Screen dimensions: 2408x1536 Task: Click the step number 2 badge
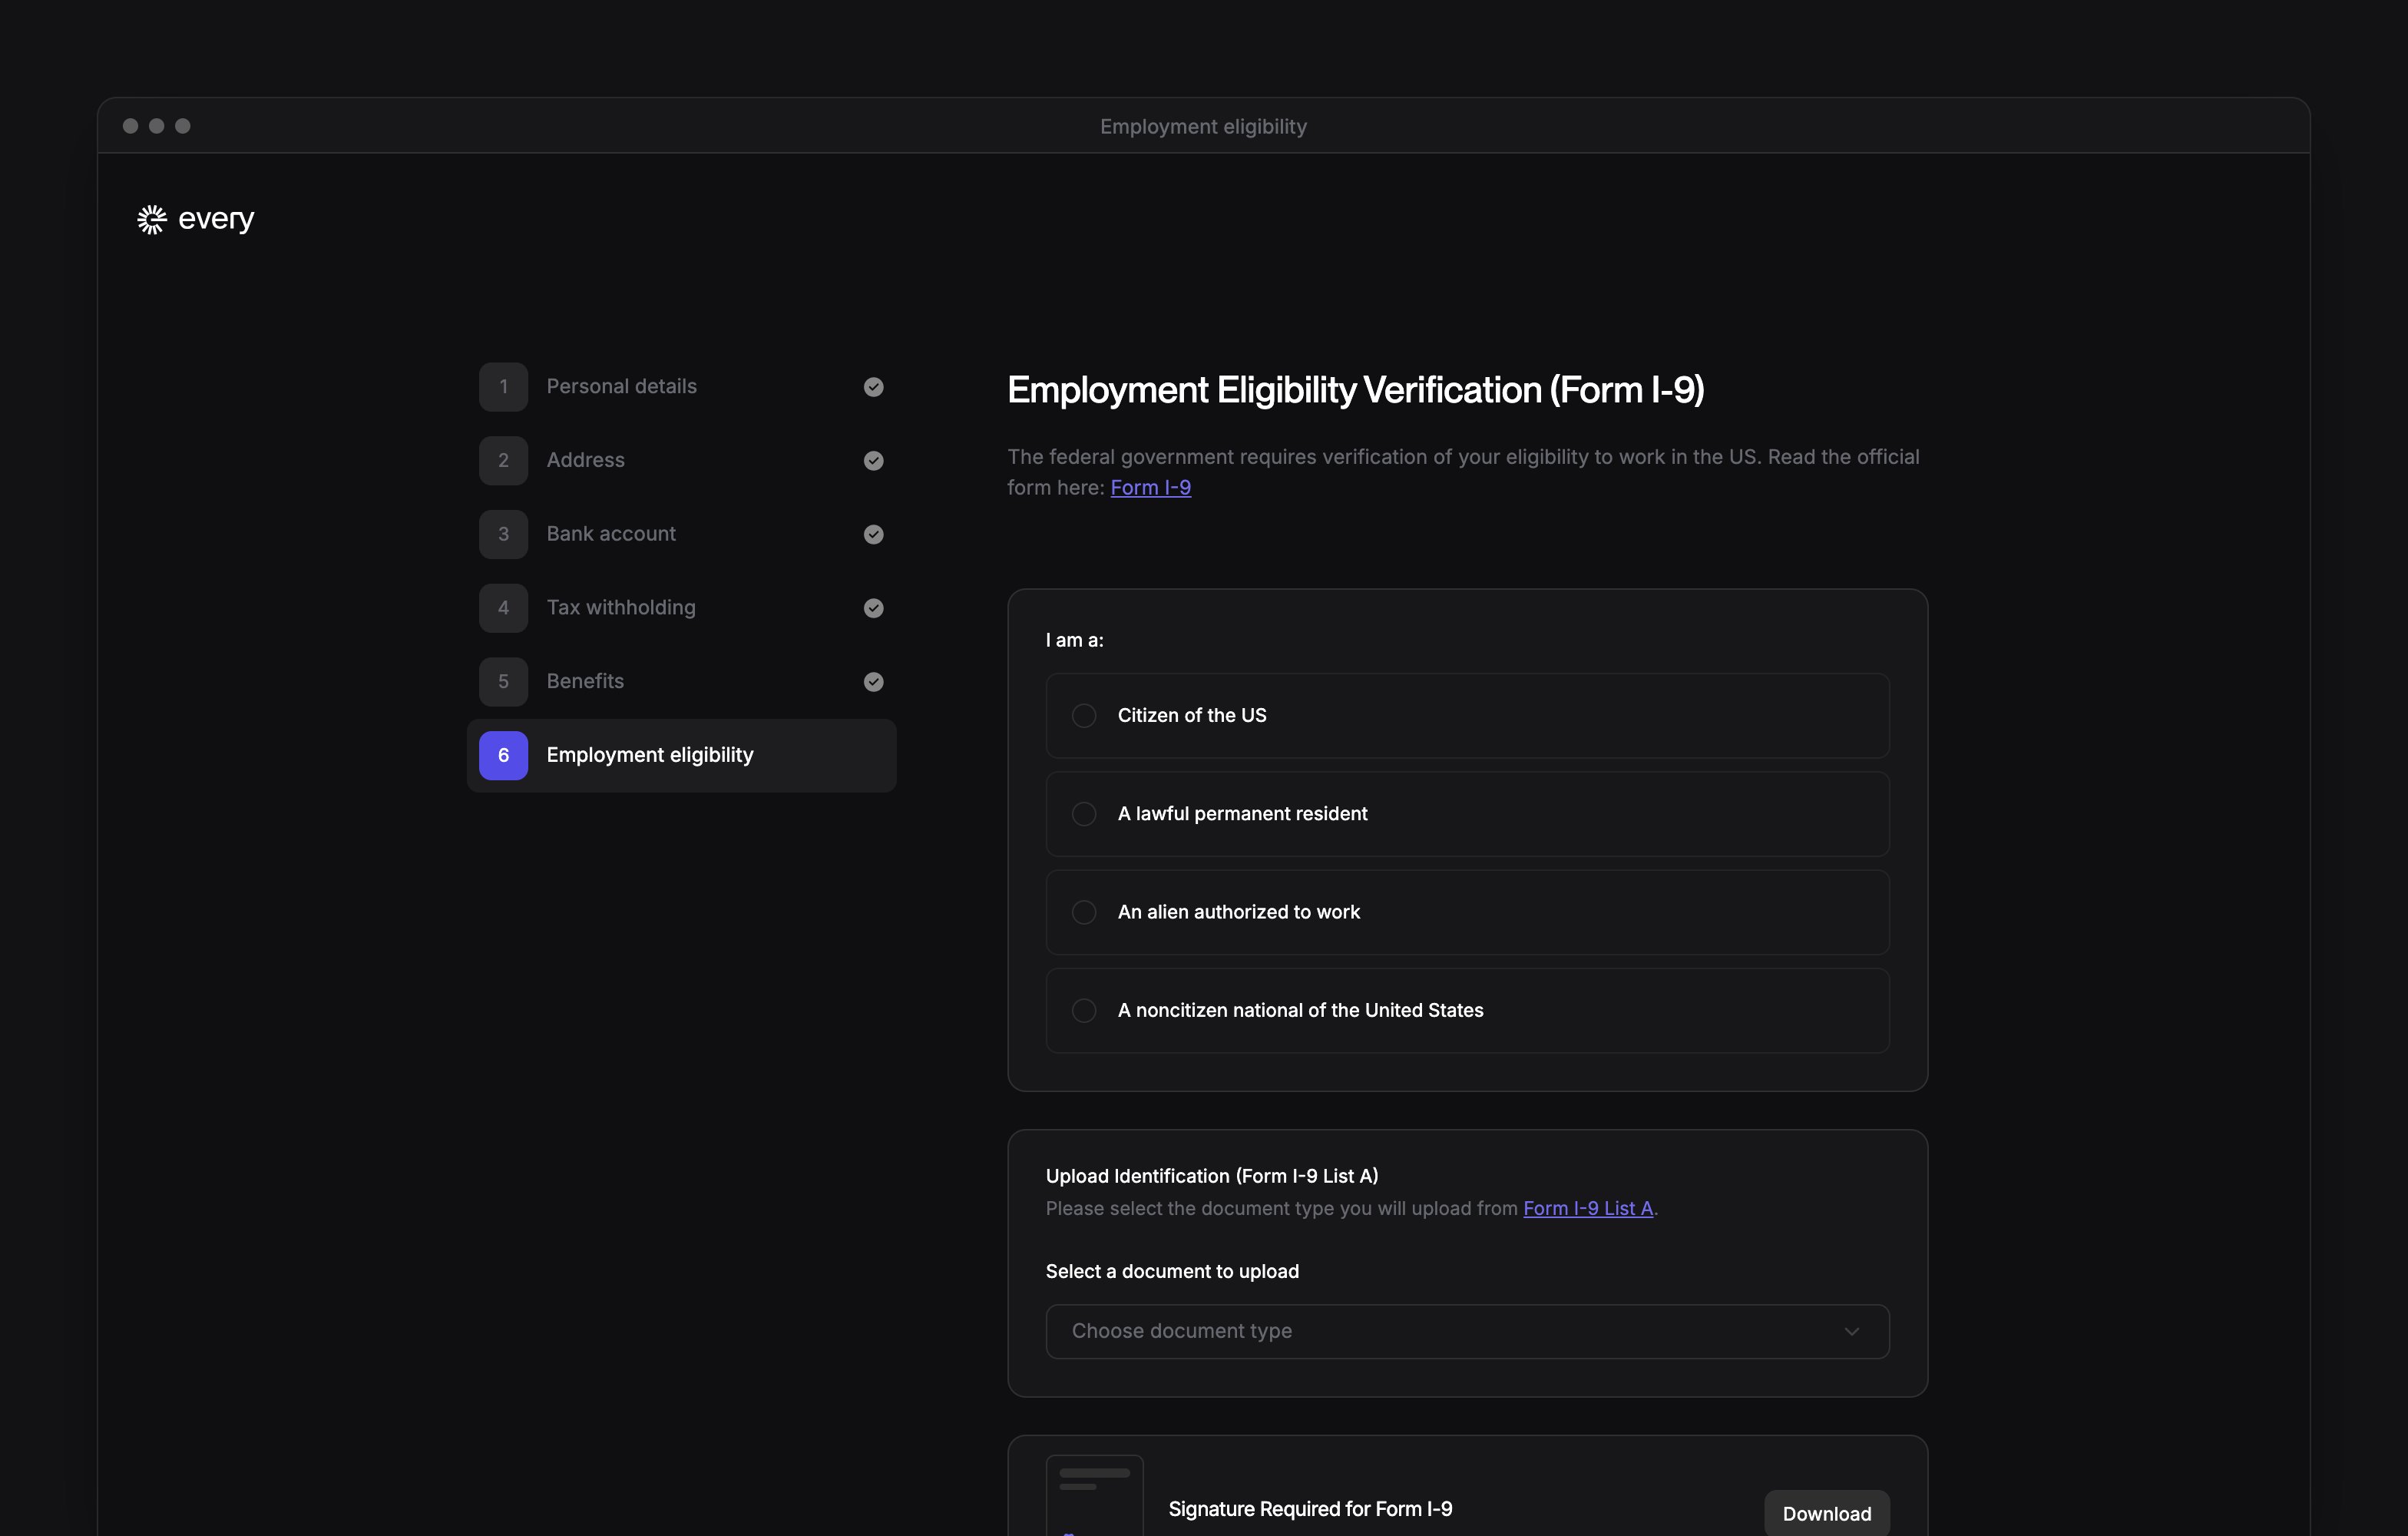(x=503, y=461)
